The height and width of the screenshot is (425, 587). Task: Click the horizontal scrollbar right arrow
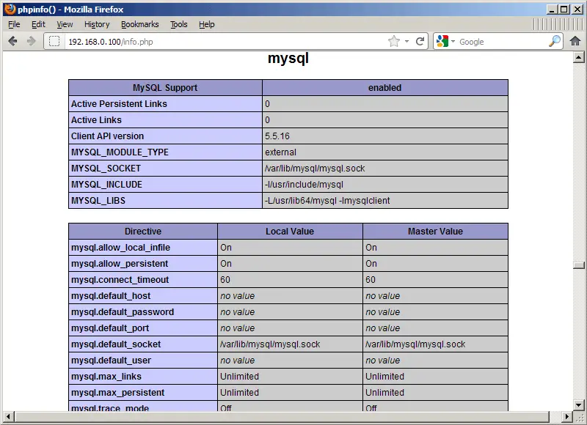coord(567,417)
